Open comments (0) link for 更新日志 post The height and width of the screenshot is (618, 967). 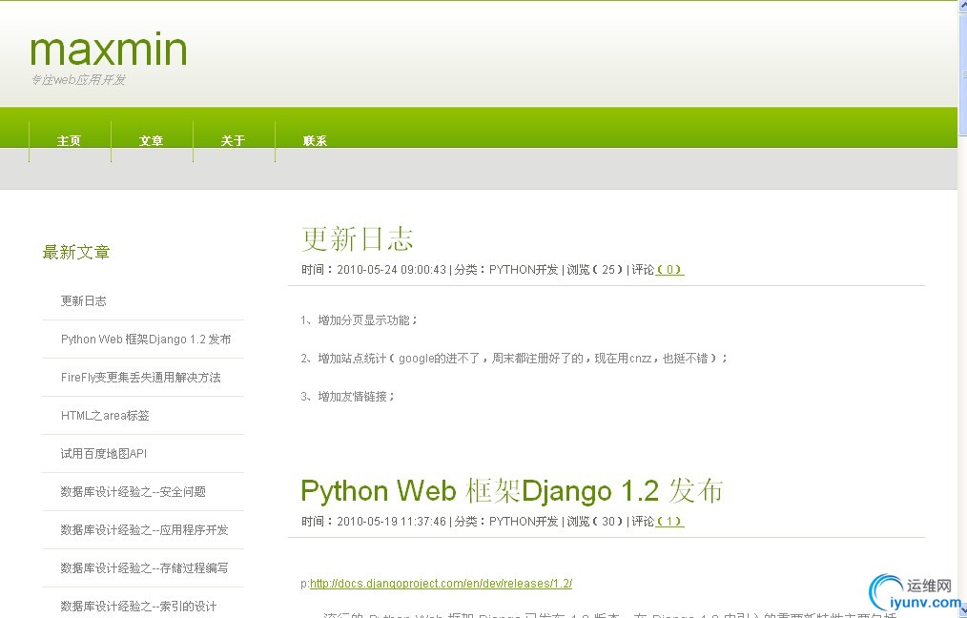[669, 270]
